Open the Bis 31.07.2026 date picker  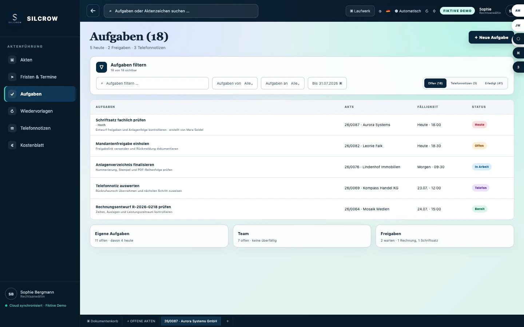point(327,83)
